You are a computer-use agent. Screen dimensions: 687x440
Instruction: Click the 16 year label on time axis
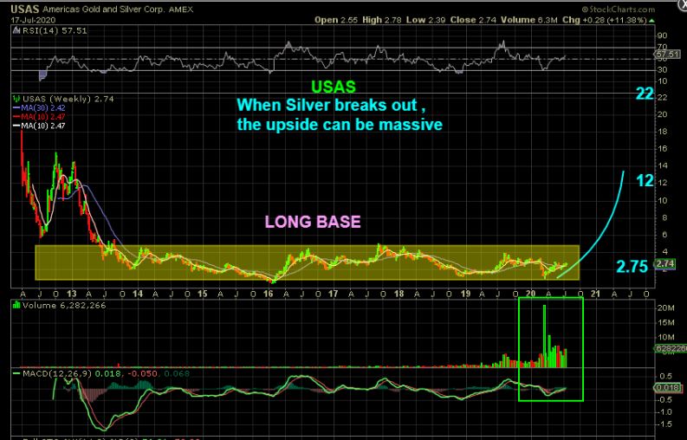pyautogui.click(x=269, y=294)
